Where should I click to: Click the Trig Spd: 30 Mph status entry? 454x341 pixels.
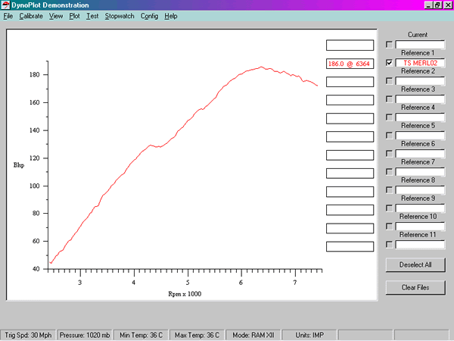point(29,335)
